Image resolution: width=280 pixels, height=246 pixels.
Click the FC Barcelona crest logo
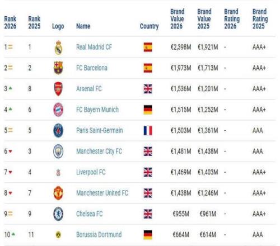58,68
